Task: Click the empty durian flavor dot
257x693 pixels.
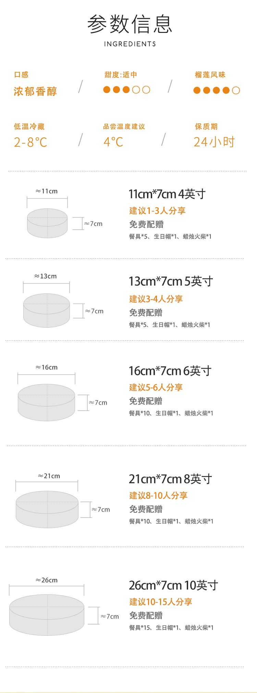Action: click(236, 90)
